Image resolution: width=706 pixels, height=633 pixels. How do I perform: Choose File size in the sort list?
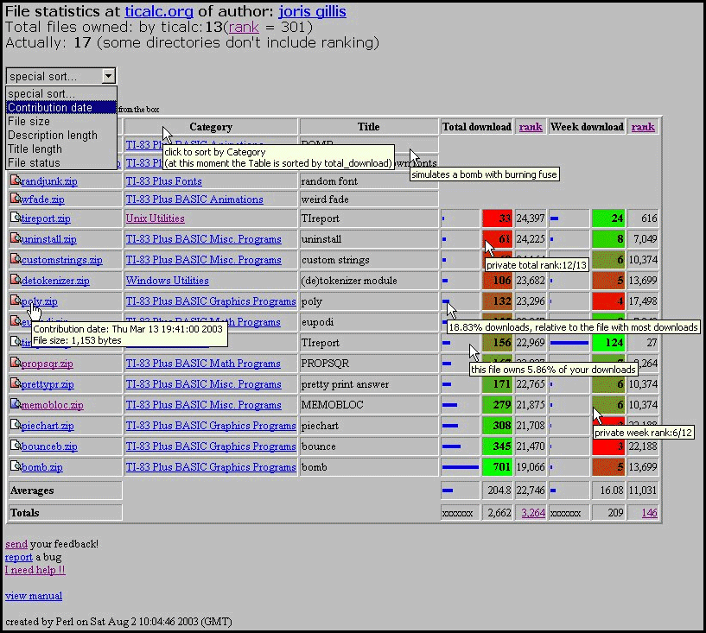29,122
